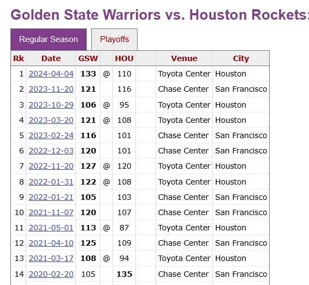
Task: Sort by the GSW score column header
Action: coord(88,58)
